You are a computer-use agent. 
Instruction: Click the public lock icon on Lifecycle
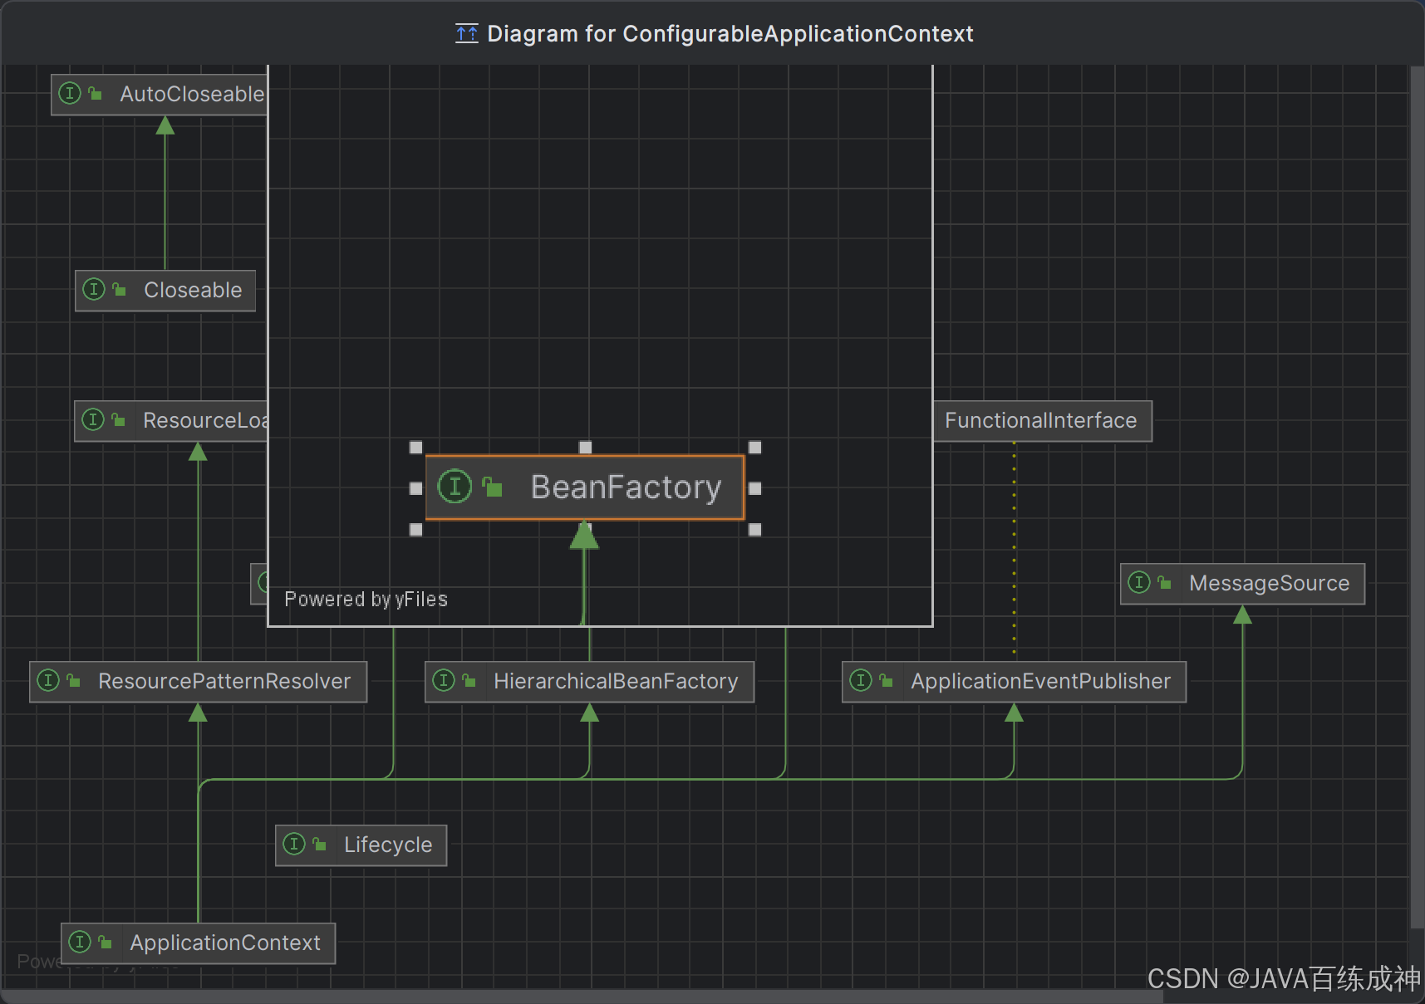tap(320, 845)
